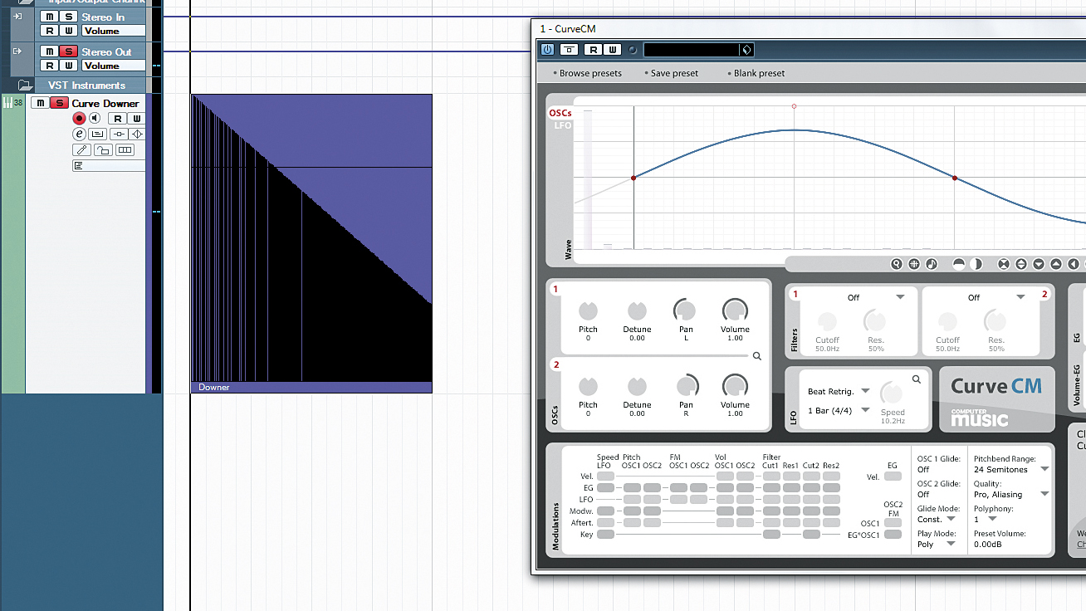Open the Quality dropdown showing Pro, Aliasing
1086x611 pixels.
pyautogui.click(x=1044, y=494)
